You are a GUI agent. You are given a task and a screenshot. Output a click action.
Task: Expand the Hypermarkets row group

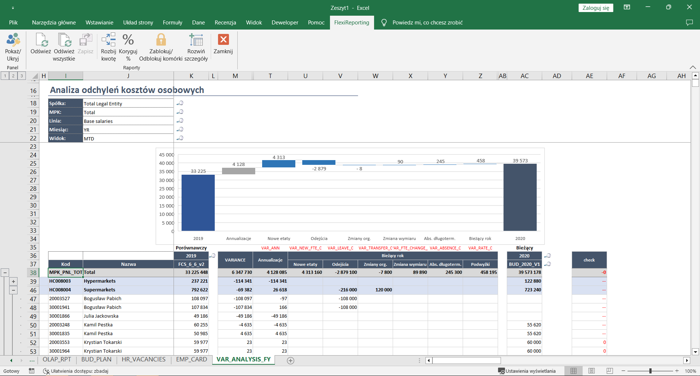click(13, 282)
